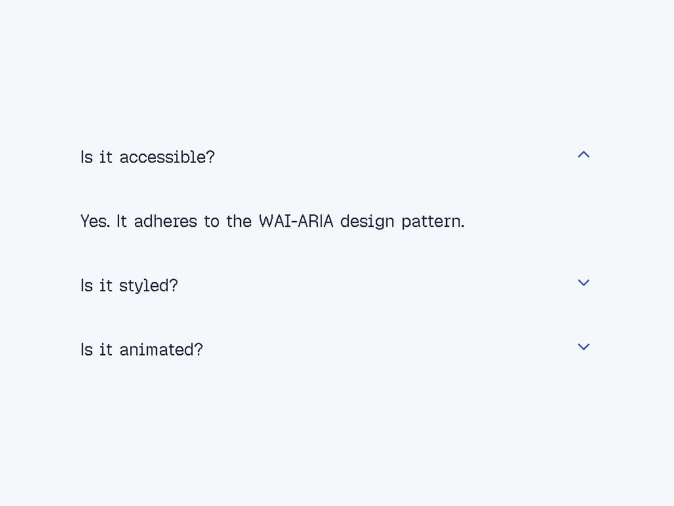This screenshot has width=674, height=506.
Task: Toggle the open accordion's upward arrow icon
Action: [584, 154]
